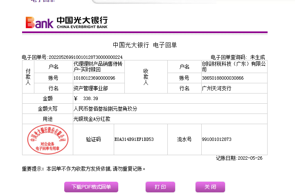The image size is (295, 196).
Task: Click the 中国光大银行 电子回单 title
Action: 144,45
